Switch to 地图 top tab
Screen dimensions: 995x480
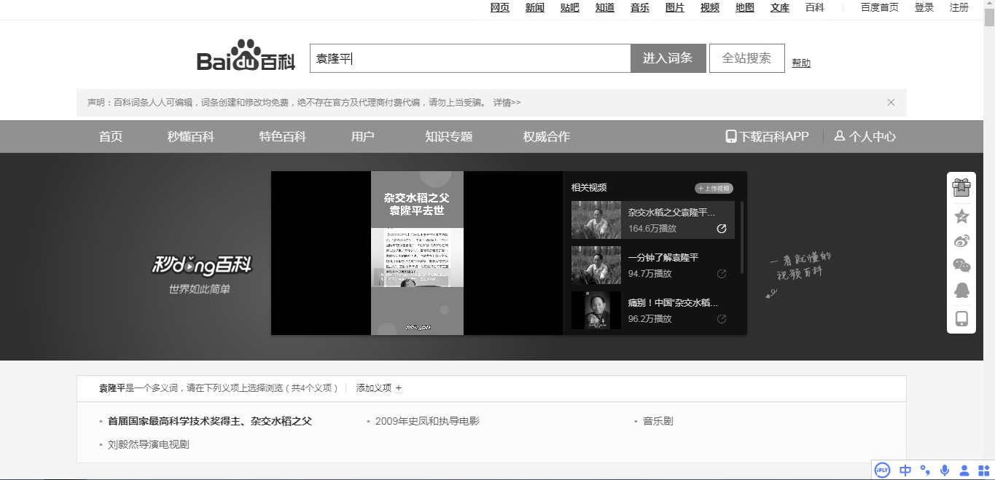click(x=745, y=7)
